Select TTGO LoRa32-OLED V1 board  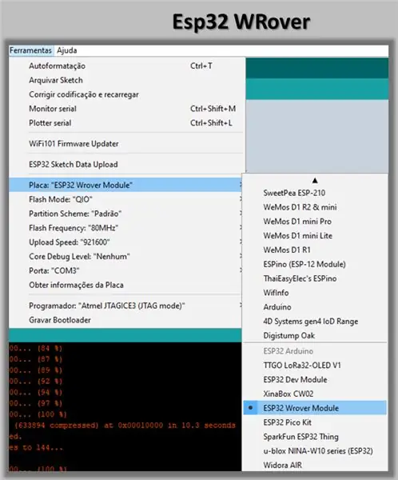coord(315,366)
